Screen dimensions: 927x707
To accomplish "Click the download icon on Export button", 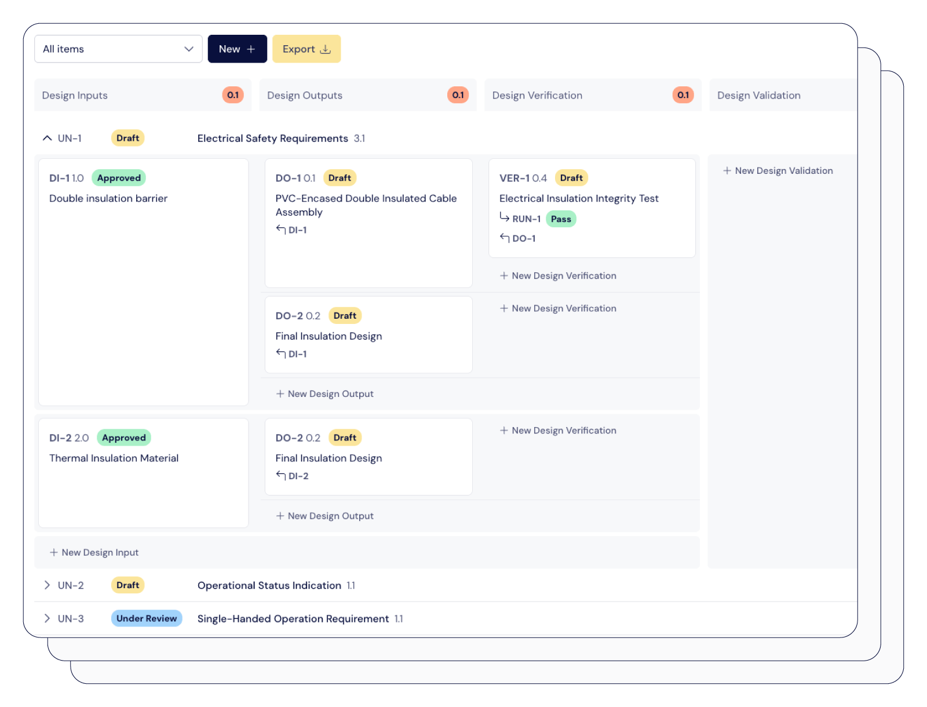I will pyautogui.click(x=325, y=49).
